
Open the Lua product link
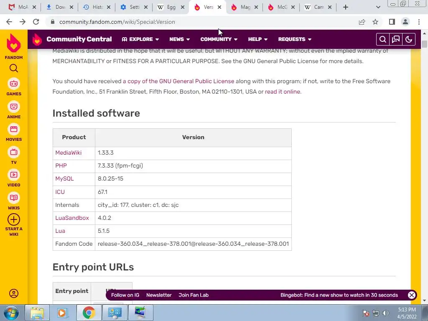pos(60,231)
